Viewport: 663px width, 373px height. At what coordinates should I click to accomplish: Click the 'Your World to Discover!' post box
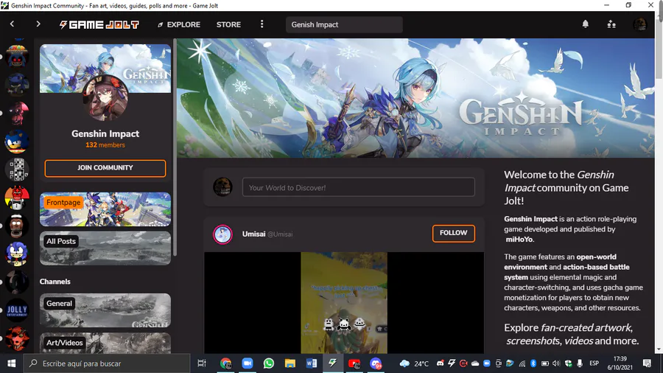coord(359,187)
